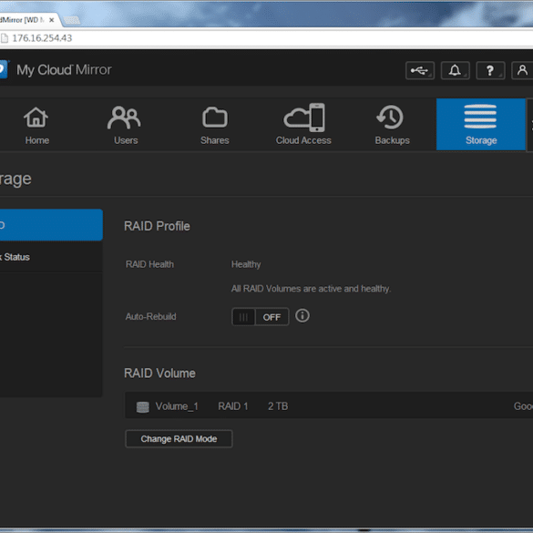The height and width of the screenshot is (533, 533).
Task: Click the 2 TB capacity text
Action: click(x=278, y=406)
